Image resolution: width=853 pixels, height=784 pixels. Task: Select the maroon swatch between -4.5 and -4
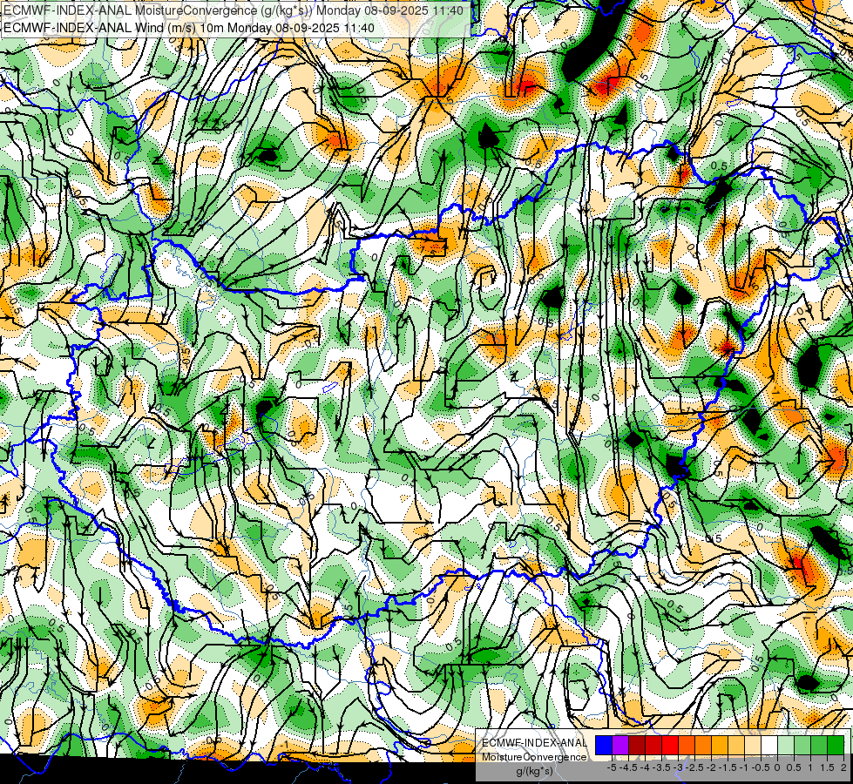click(637, 745)
